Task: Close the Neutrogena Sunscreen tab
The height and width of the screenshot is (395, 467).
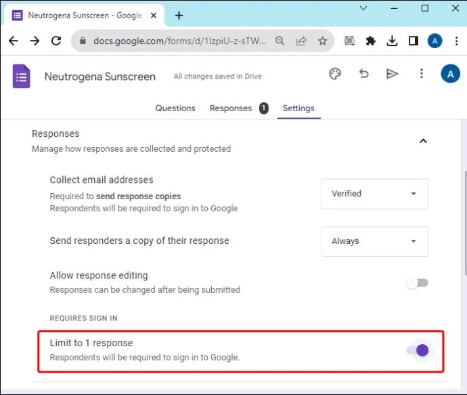Action: tap(154, 15)
